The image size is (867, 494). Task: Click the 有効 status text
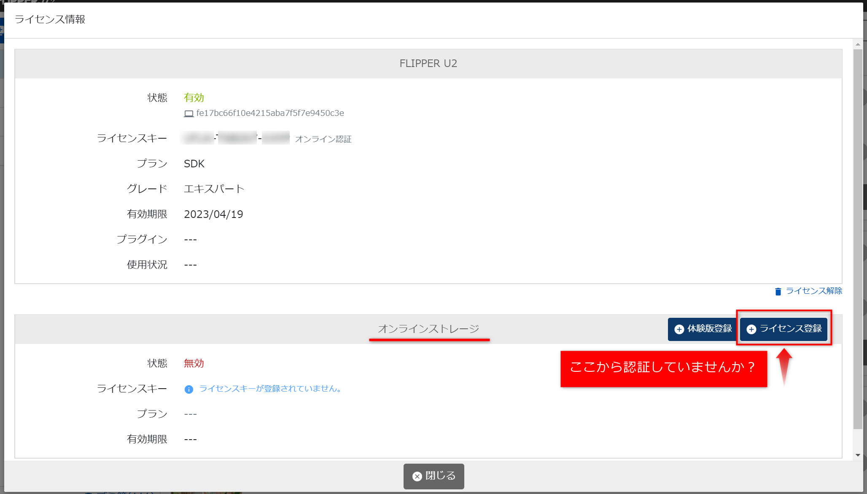pos(194,98)
